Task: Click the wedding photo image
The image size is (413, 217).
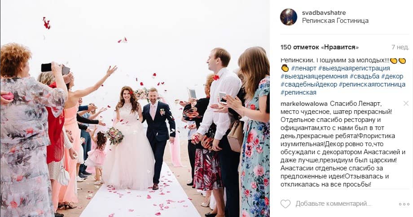Action: (135, 108)
